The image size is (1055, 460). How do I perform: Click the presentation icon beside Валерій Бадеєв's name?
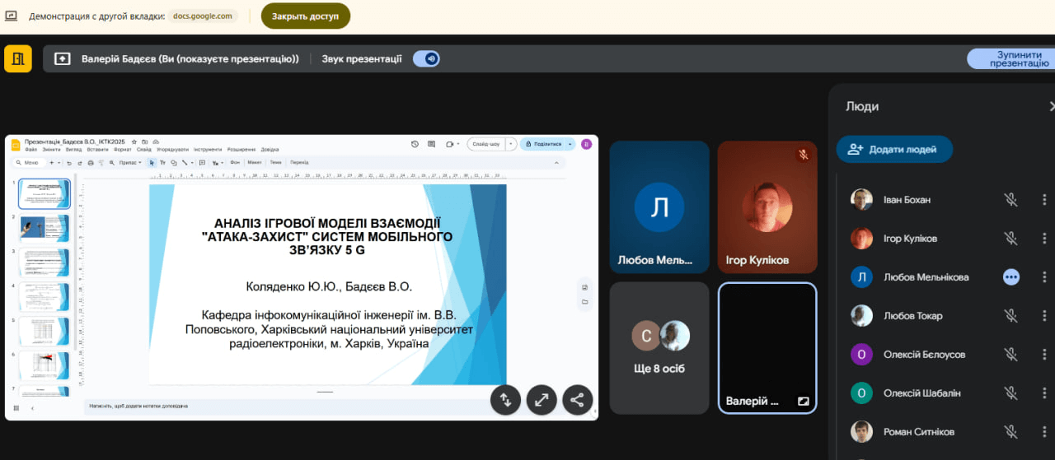click(x=63, y=58)
